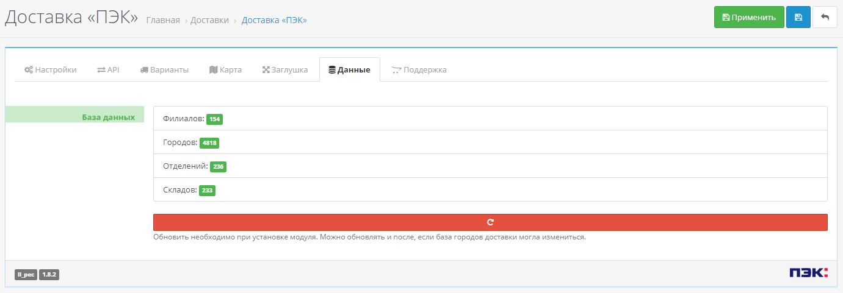Open the Заглушка tab
This screenshot has height=293, width=843.
(285, 69)
